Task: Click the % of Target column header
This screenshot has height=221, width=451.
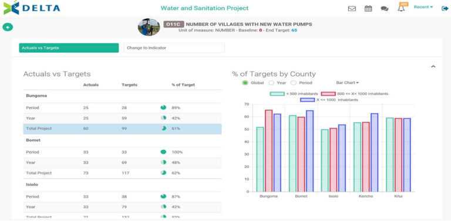Action: [183, 85]
